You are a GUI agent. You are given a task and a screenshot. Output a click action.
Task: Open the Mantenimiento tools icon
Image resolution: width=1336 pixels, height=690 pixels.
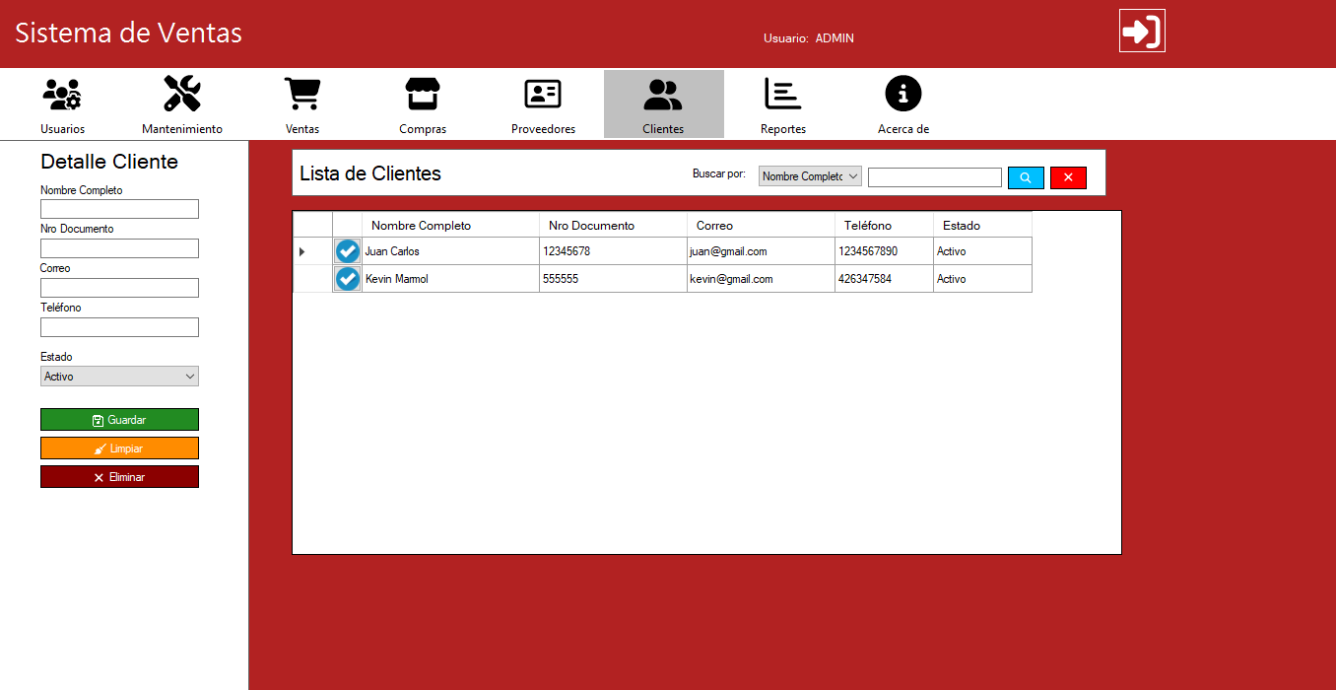(x=182, y=95)
